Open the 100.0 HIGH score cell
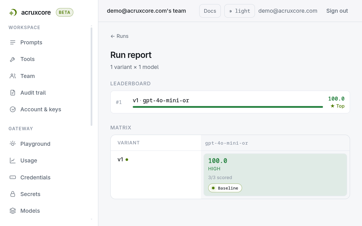 (275, 175)
